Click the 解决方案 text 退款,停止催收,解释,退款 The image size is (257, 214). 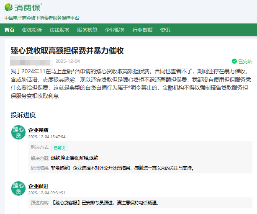tap(75, 158)
